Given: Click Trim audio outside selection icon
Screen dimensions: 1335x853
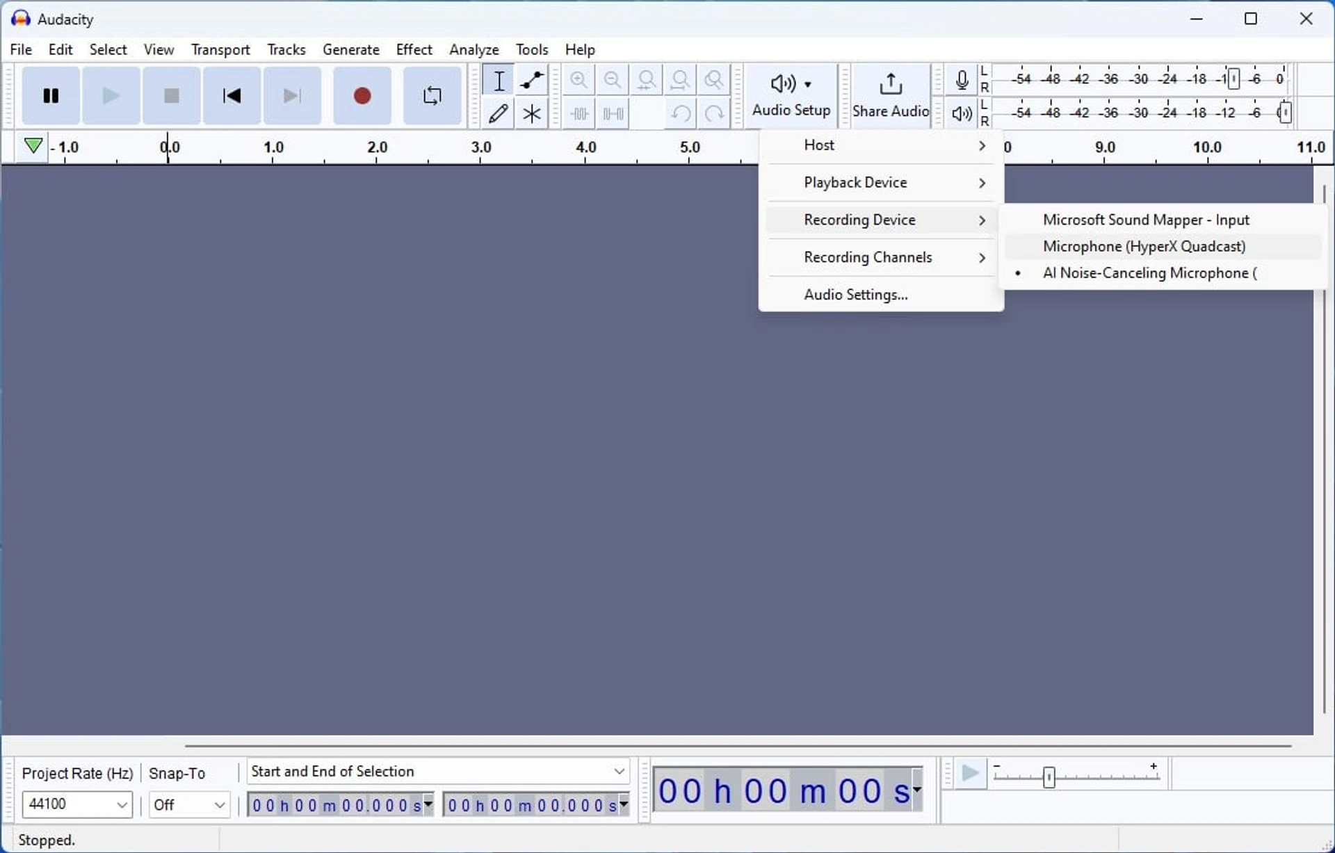Looking at the screenshot, I should point(578,113).
